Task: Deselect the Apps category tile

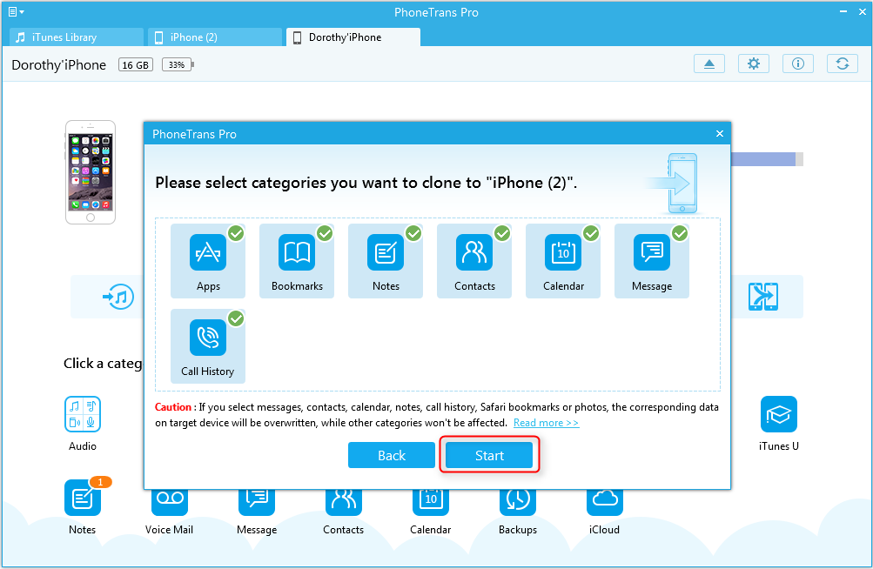Action: coord(208,261)
